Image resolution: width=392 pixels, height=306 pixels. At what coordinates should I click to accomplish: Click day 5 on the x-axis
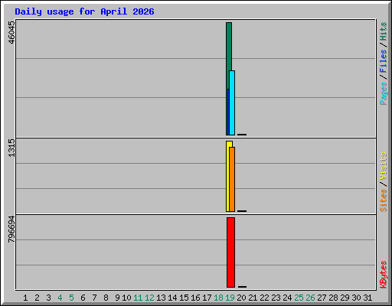(71, 298)
